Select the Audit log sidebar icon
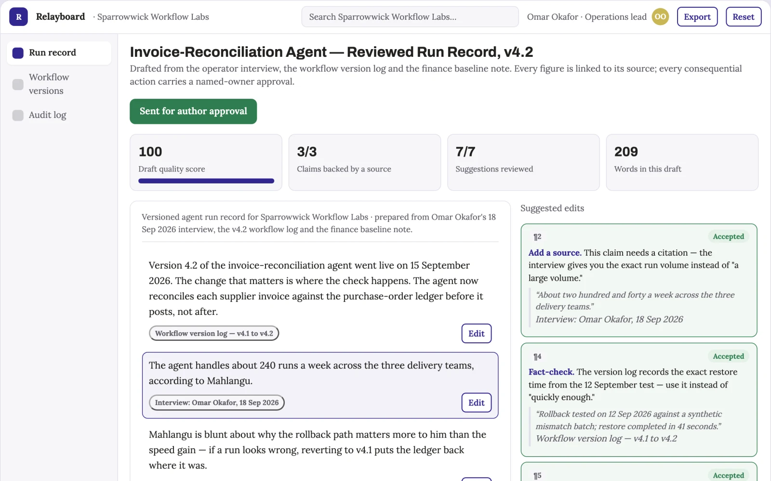771x481 pixels. click(x=18, y=115)
